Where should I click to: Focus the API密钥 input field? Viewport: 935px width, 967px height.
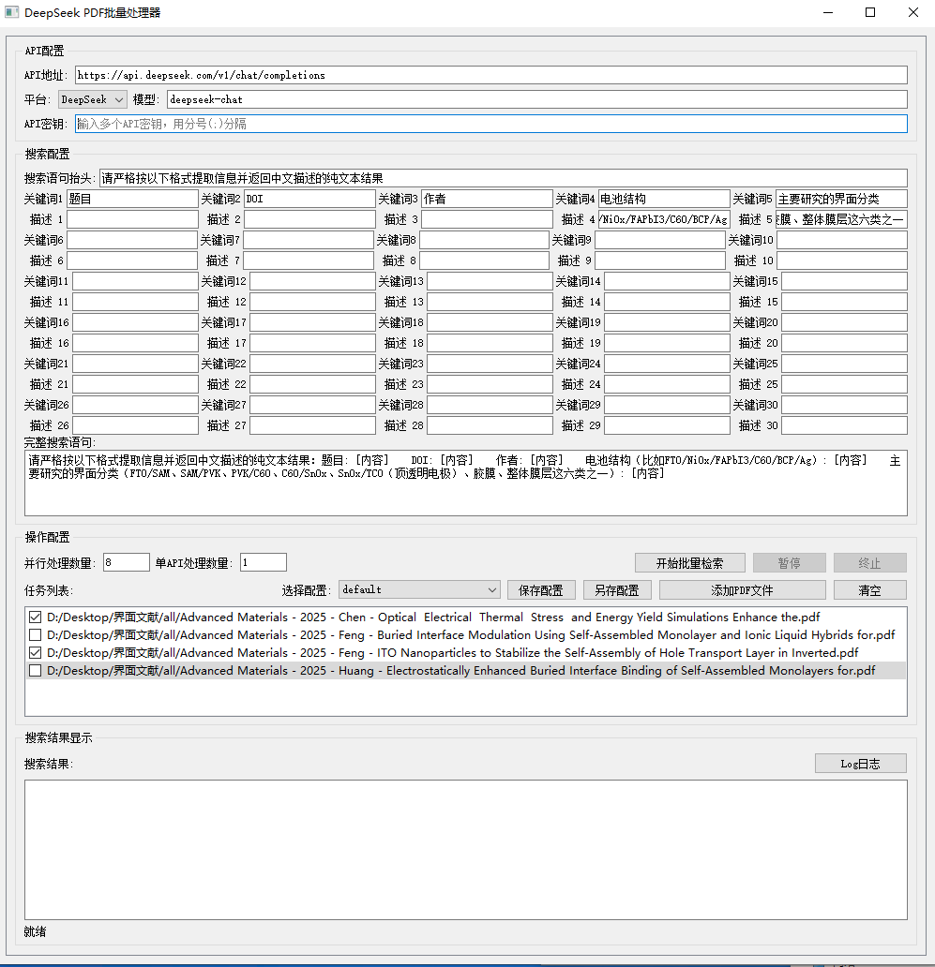[x=490, y=124]
